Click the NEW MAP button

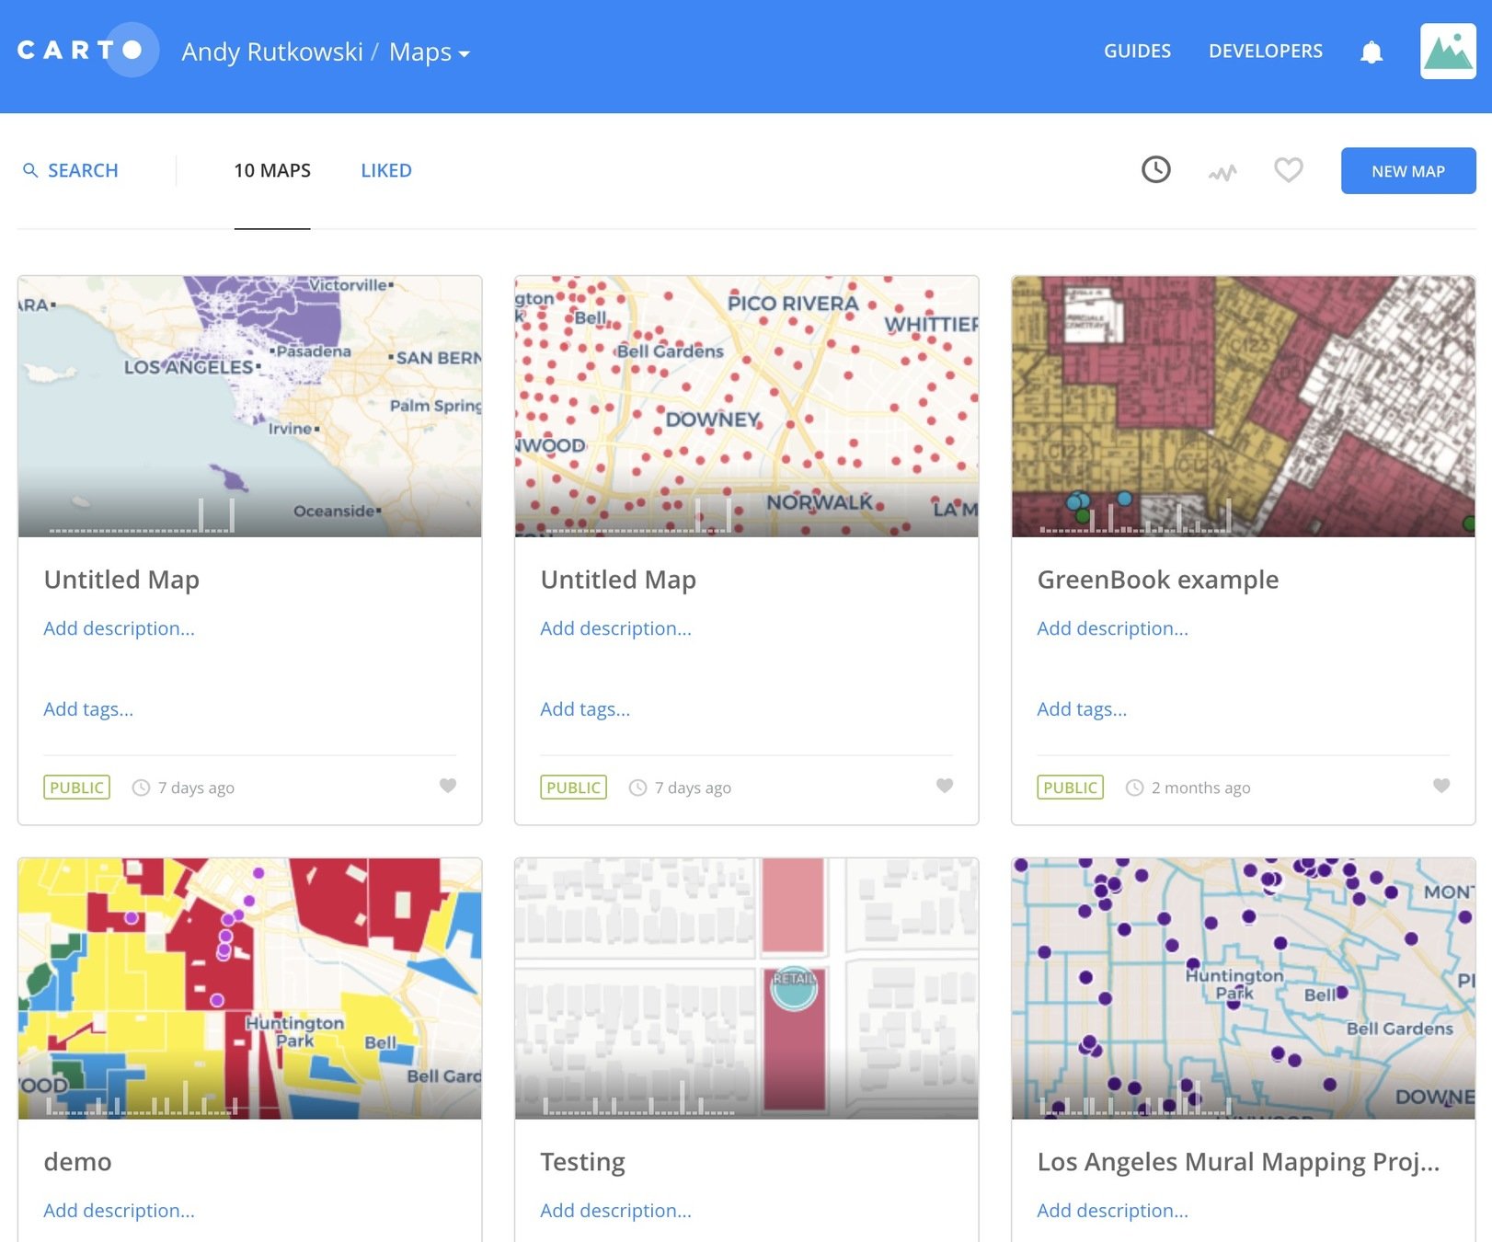click(x=1408, y=171)
